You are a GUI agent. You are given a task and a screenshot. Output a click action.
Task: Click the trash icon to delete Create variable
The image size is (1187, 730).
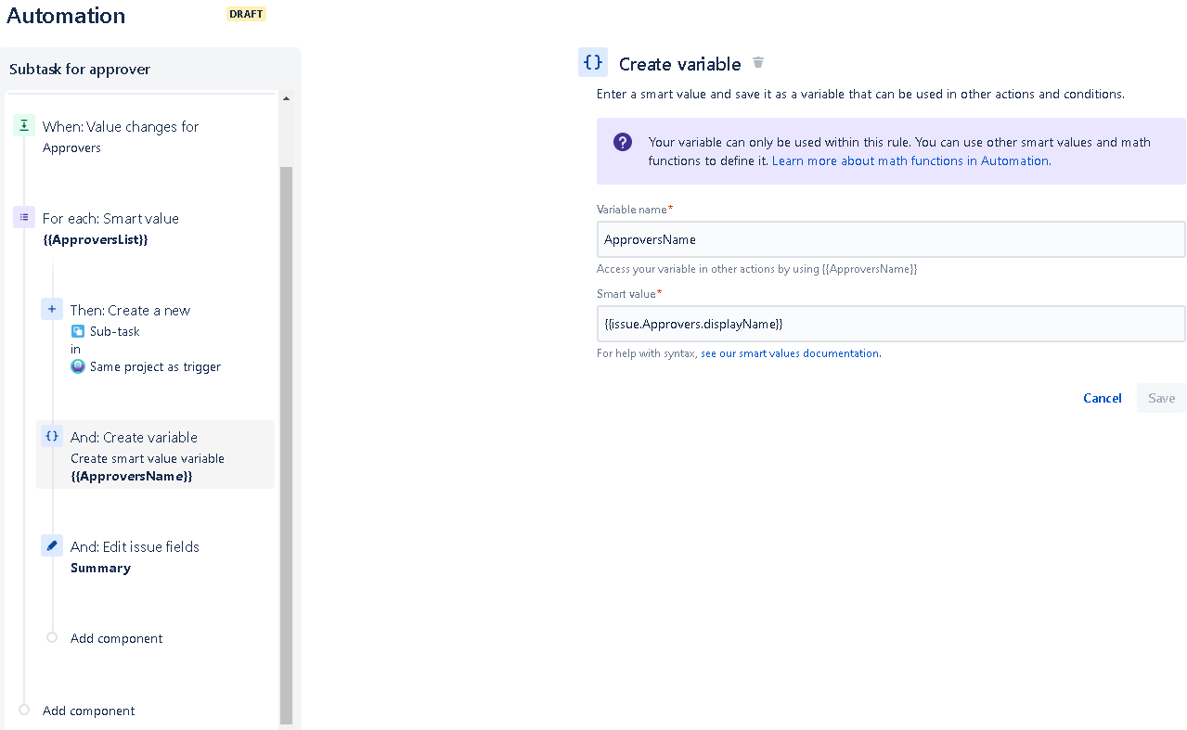pyautogui.click(x=758, y=63)
